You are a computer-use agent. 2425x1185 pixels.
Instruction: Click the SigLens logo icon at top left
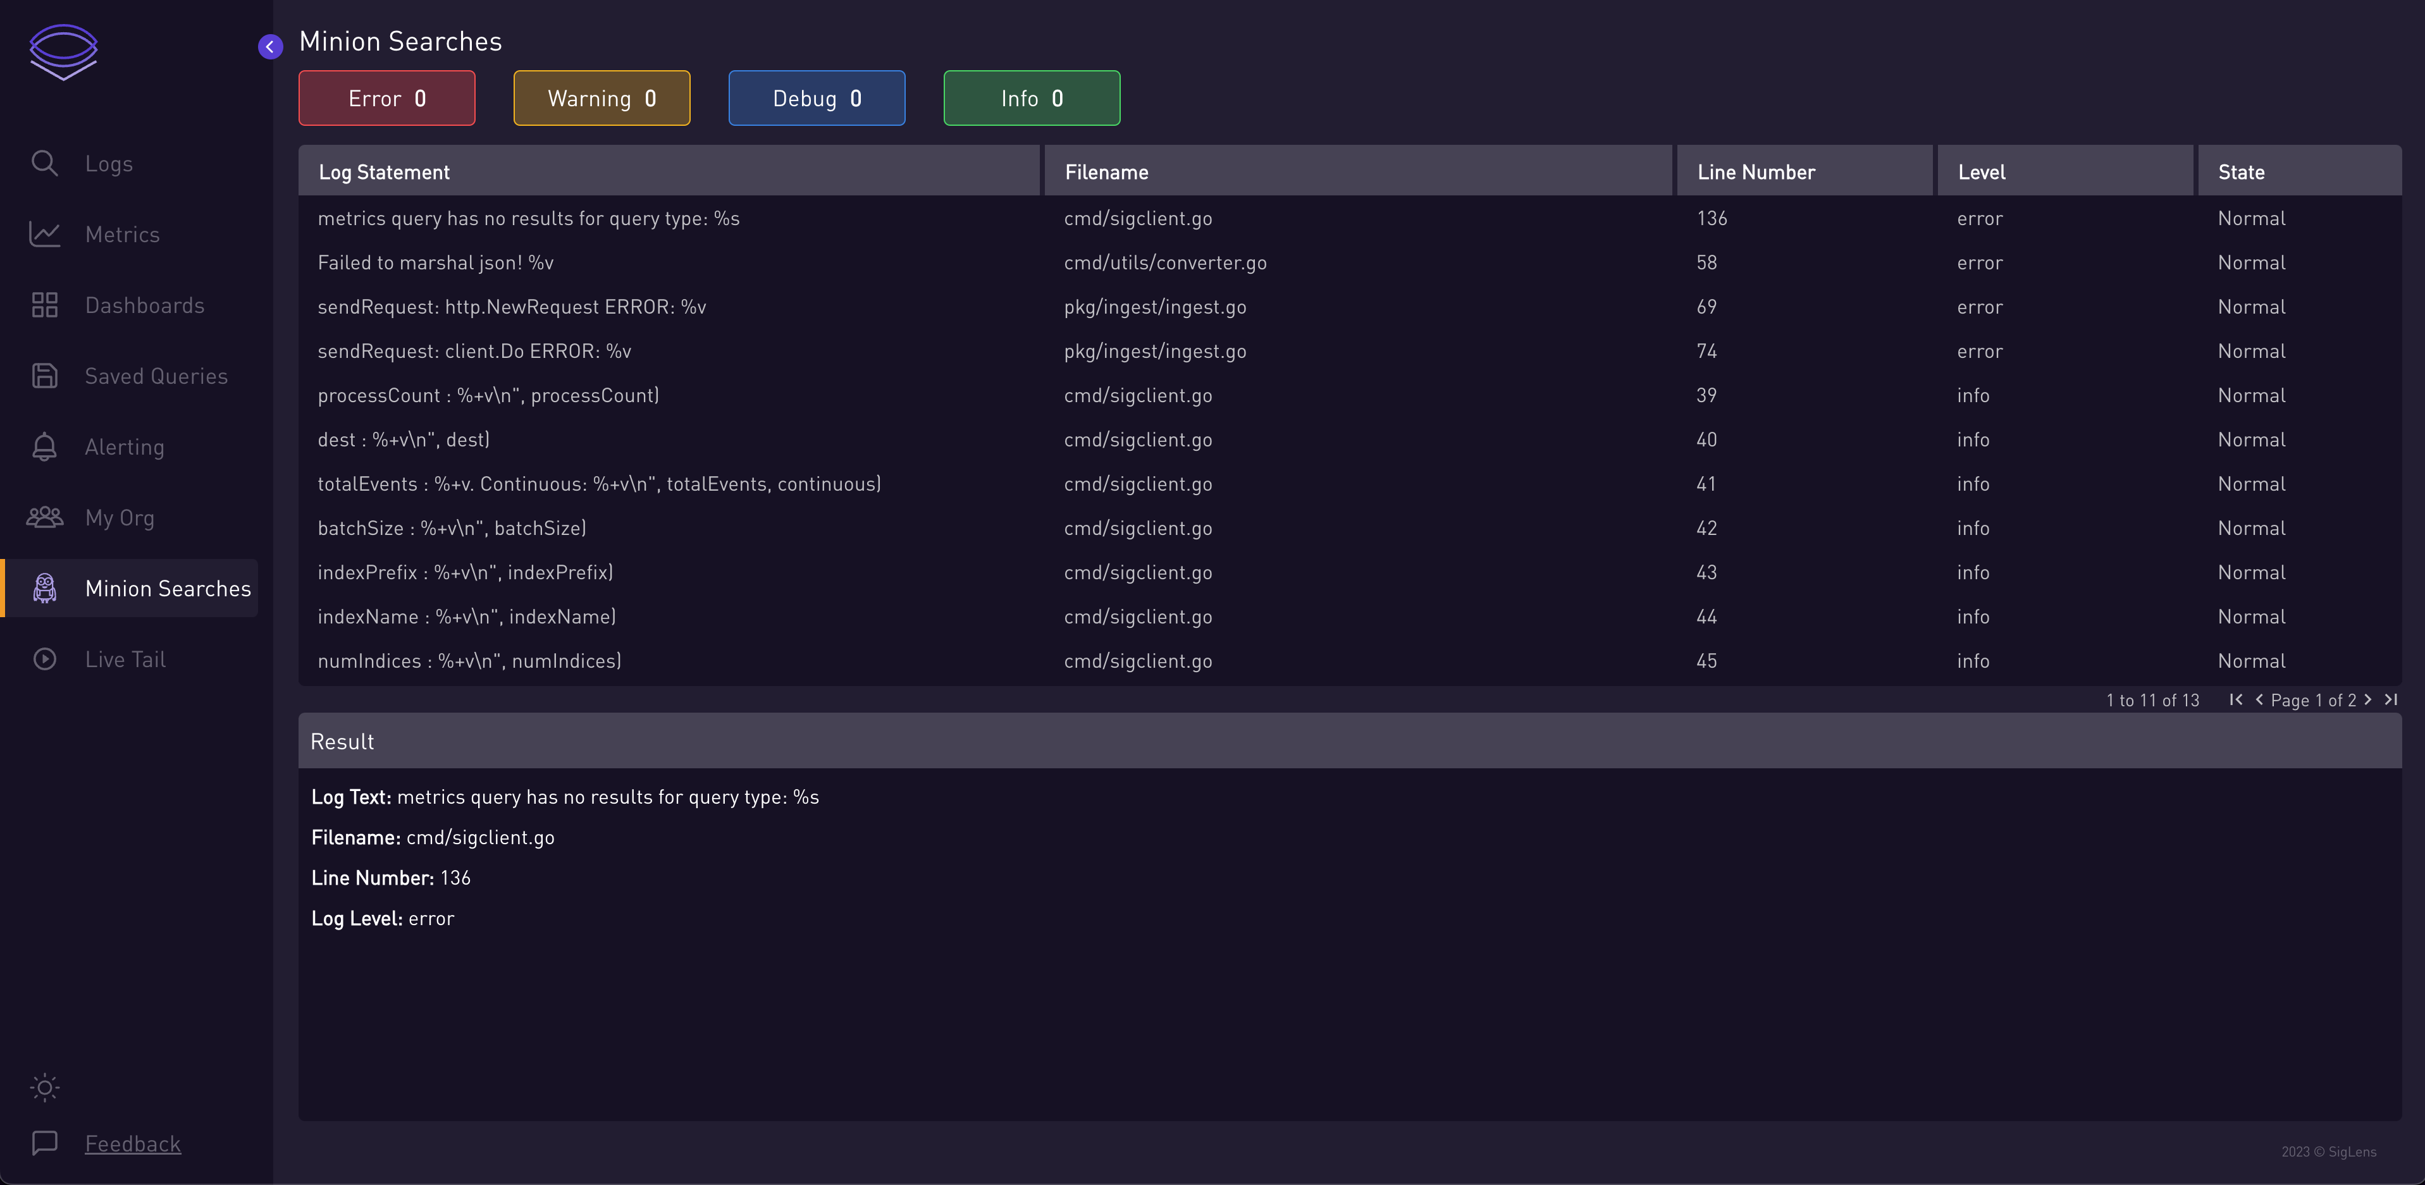pyautogui.click(x=62, y=51)
